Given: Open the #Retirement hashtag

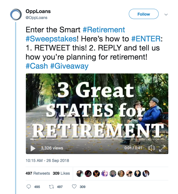Looking at the screenshot, I should pyautogui.click(x=104, y=30).
